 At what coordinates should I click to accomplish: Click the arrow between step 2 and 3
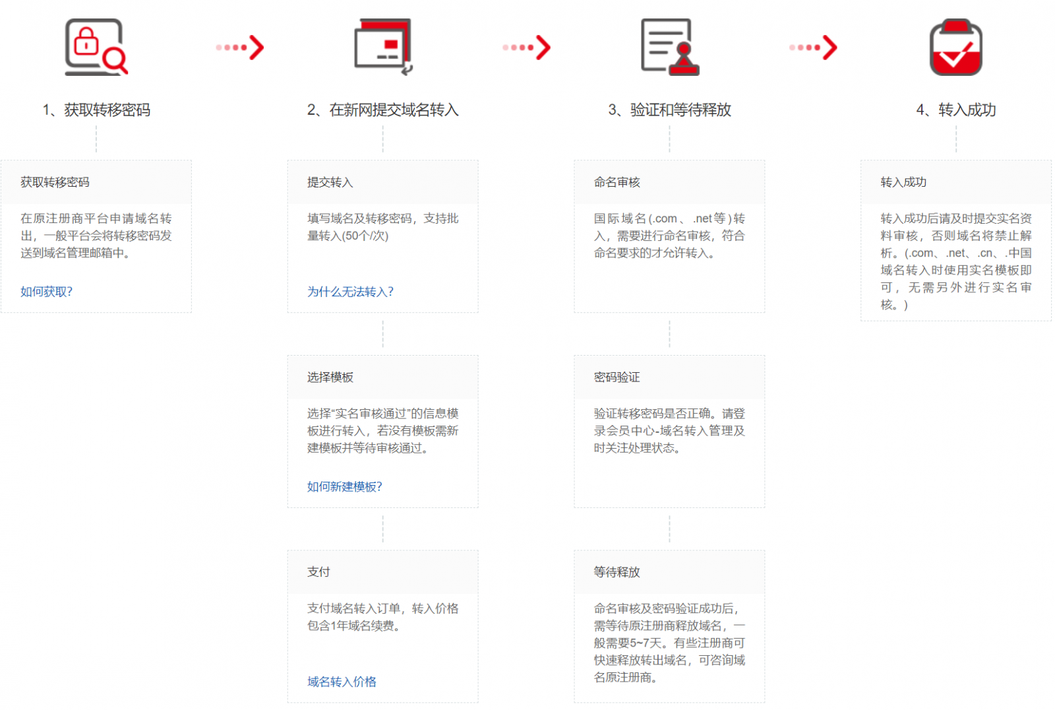pos(526,48)
